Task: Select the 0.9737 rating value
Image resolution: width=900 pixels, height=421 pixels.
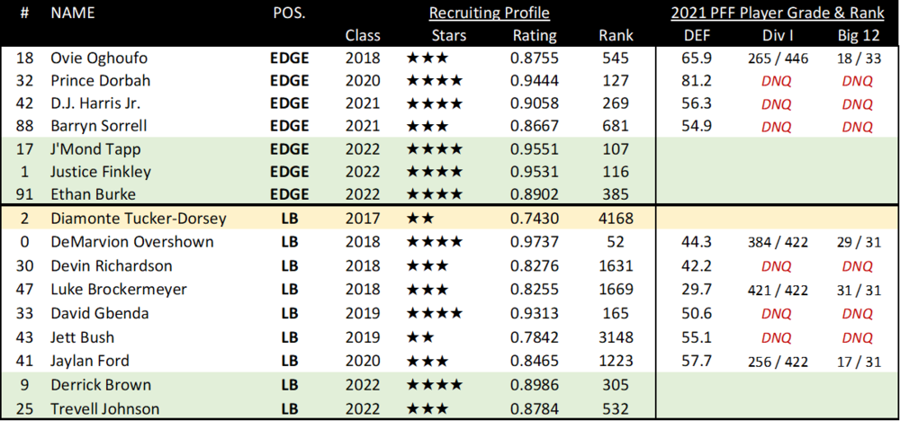Action: click(535, 242)
